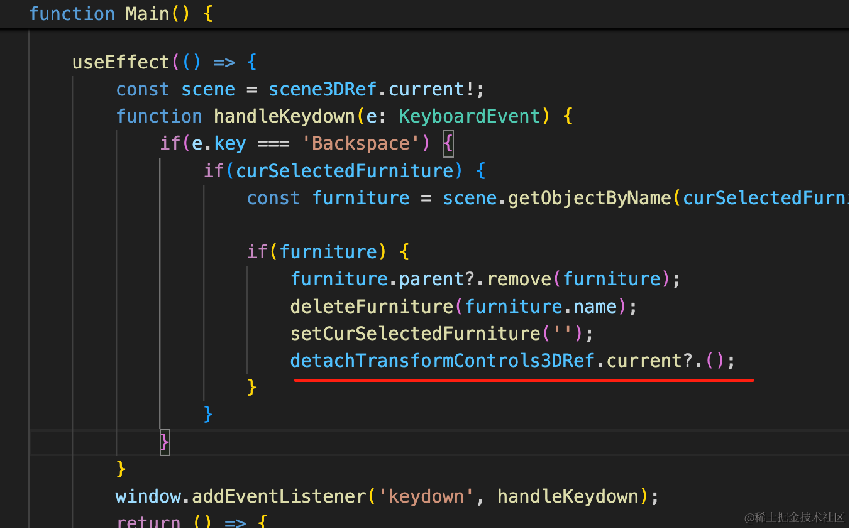
Task: Click detachTransformControls3DRef identifier
Action: click(442, 361)
